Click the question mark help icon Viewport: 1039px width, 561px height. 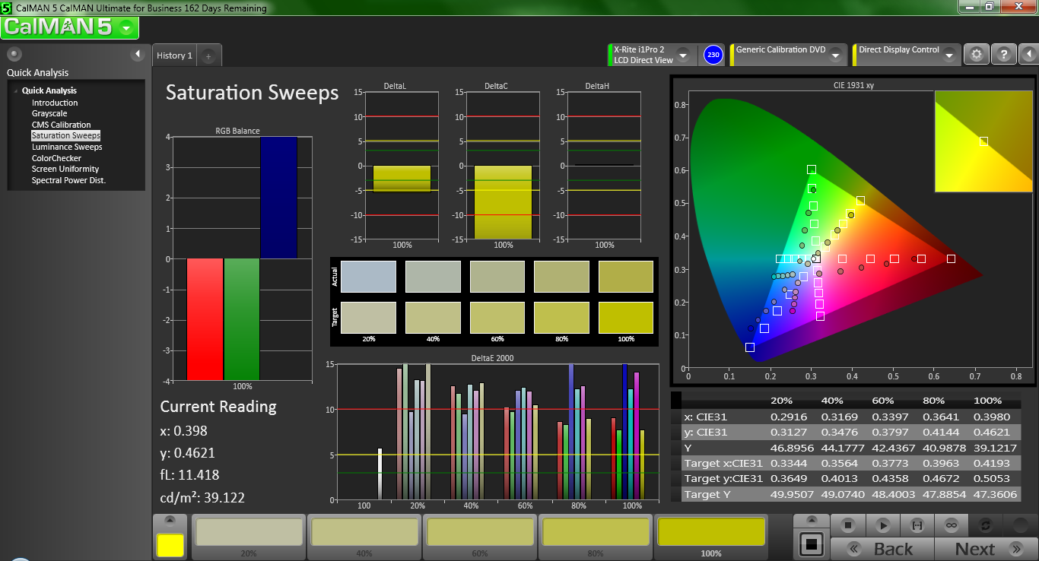point(1004,55)
